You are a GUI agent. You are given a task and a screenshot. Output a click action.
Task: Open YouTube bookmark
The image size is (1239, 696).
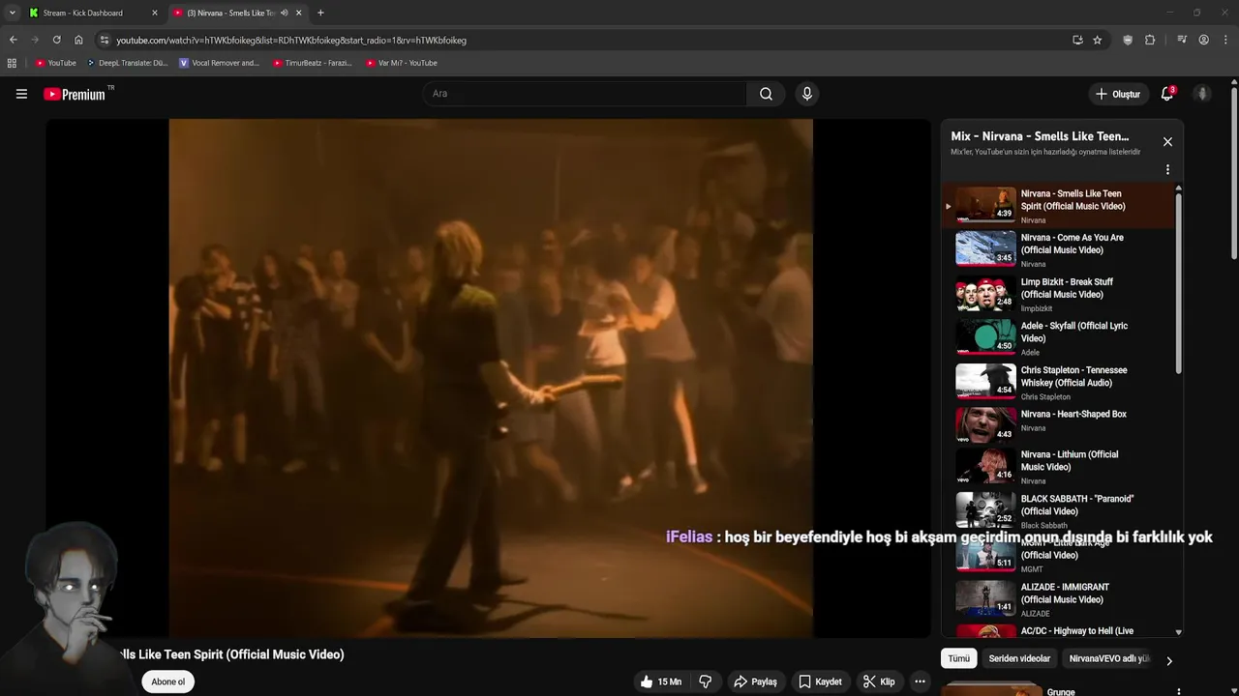[x=55, y=63]
